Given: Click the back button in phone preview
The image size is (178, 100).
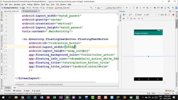Looking at the screenshot, I should pyautogui.click(x=139, y=79).
